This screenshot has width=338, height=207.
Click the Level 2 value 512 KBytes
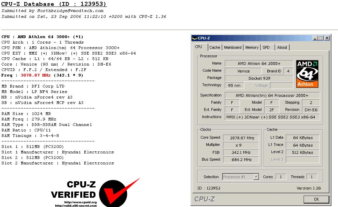tap(303, 152)
